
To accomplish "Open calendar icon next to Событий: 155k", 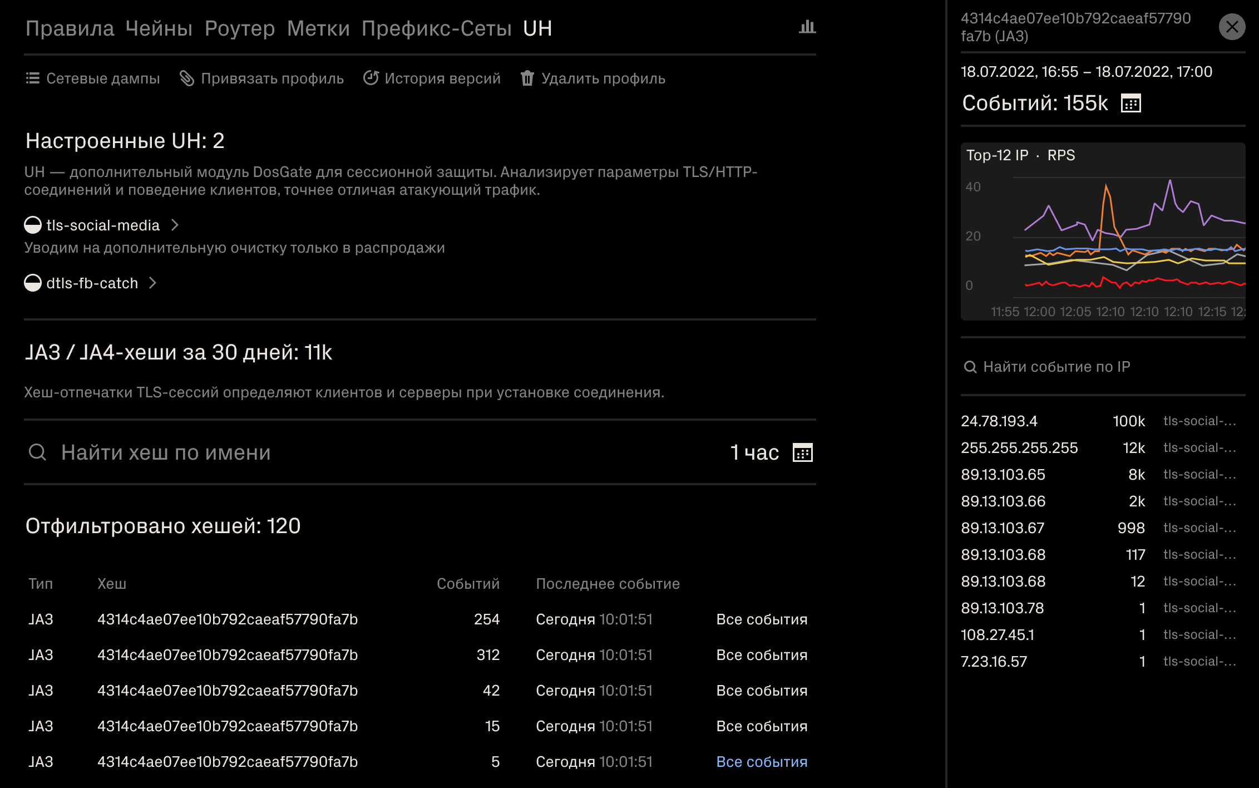I will click(x=1130, y=104).
